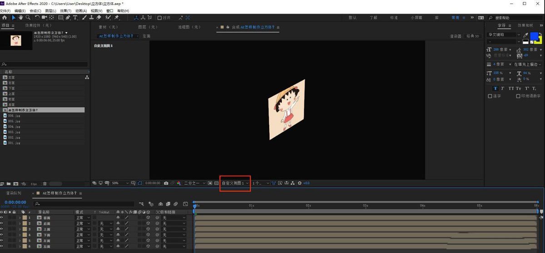This screenshot has height=253, width=545.
Task: Open the composition mini-flowchart in timeline
Action: pos(142,204)
